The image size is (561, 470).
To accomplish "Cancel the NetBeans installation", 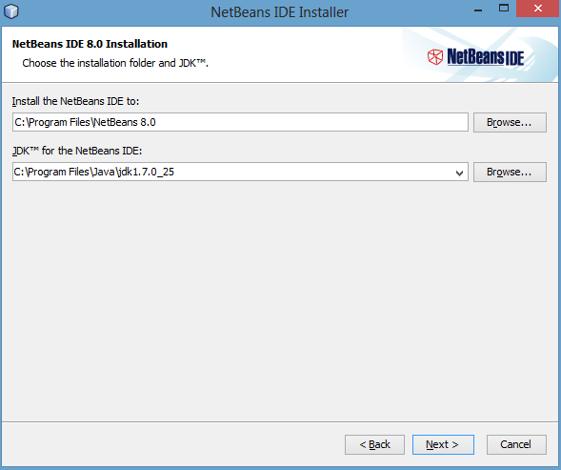I will pyautogui.click(x=516, y=444).
